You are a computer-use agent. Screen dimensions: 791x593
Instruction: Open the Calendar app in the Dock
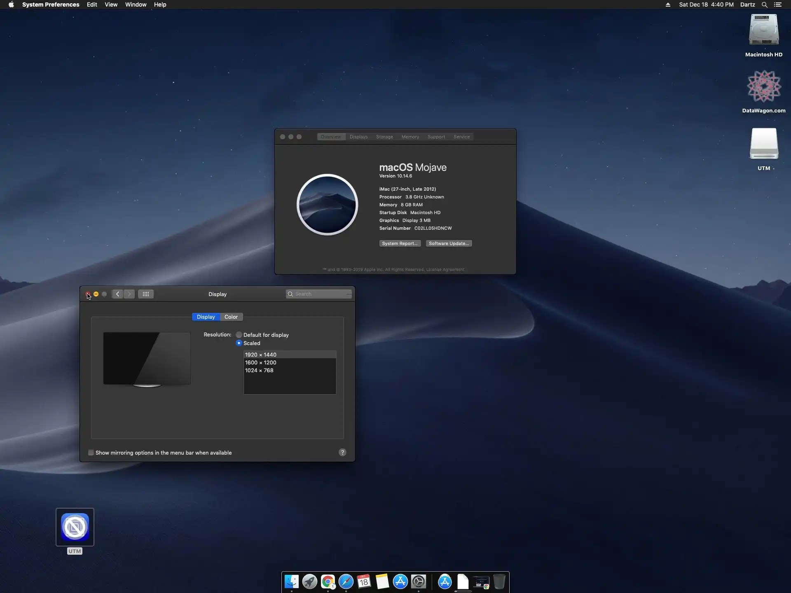click(x=364, y=581)
